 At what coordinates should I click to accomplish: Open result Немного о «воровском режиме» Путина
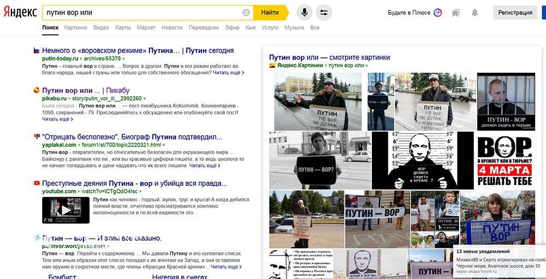click(138, 51)
